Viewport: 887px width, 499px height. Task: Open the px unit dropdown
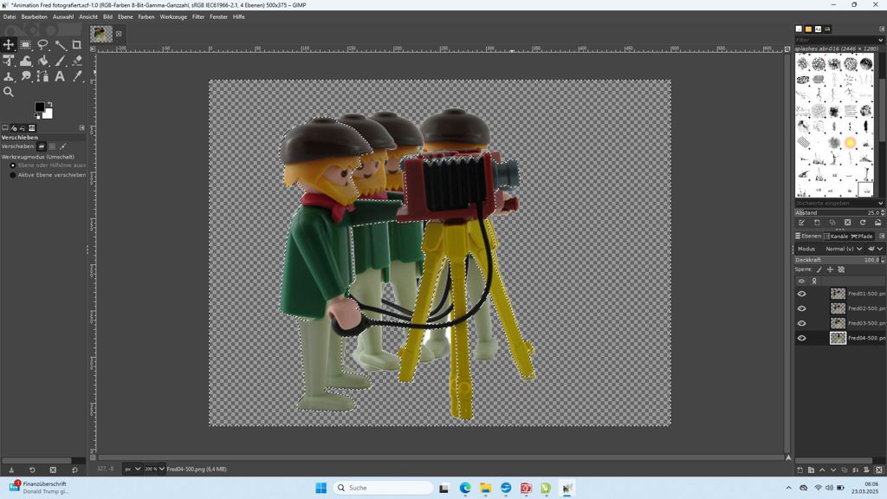pos(133,469)
